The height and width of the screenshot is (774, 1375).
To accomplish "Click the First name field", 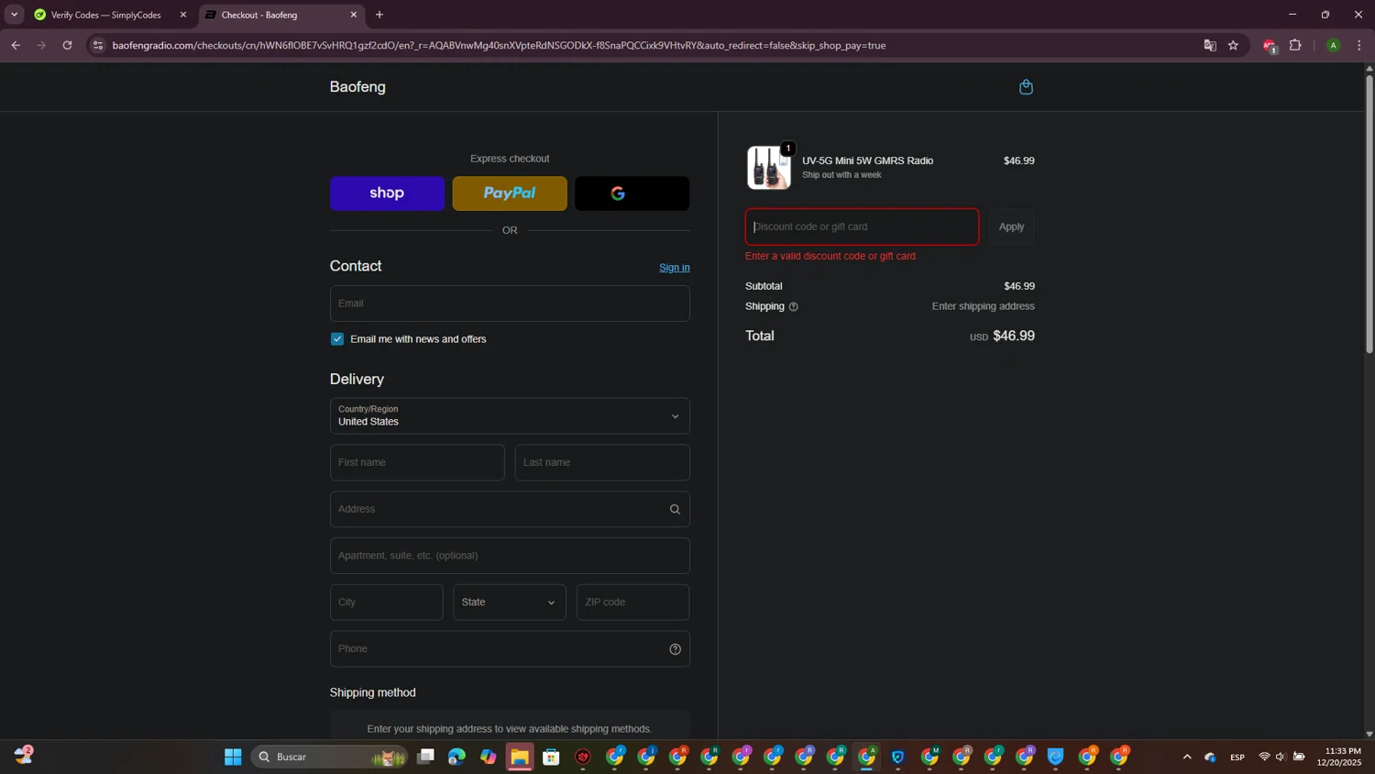I will click(x=417, y=463).
